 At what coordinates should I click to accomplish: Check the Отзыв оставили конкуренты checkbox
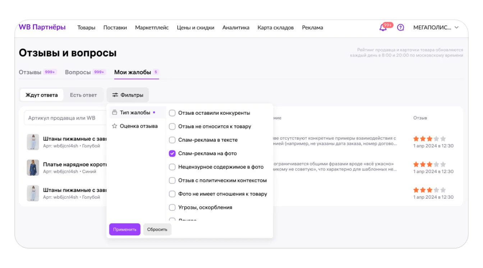[x=172, y=113]
